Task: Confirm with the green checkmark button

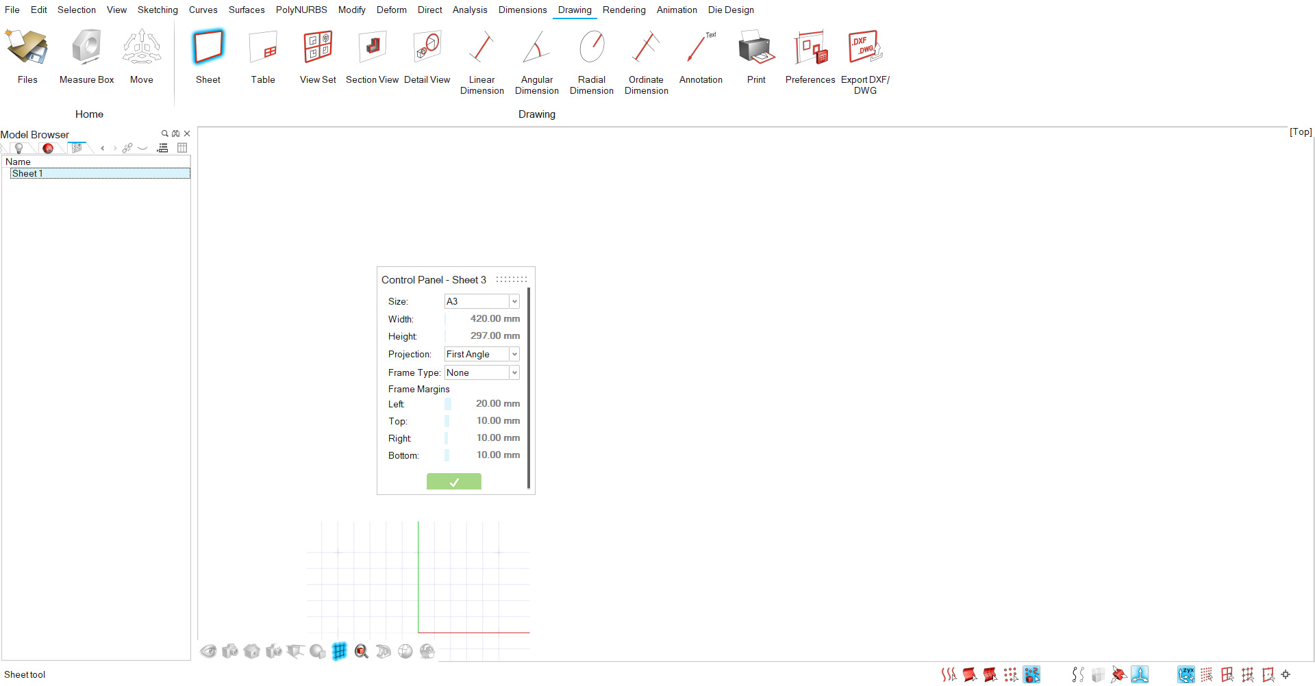Action: pos(453,482)
